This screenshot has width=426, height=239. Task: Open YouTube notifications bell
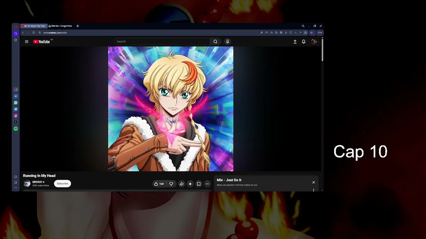pos(304,41)
